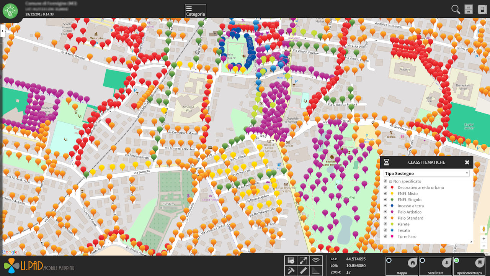
Task: Switch to the Mappa base map
Action: [x=401, y=266]
